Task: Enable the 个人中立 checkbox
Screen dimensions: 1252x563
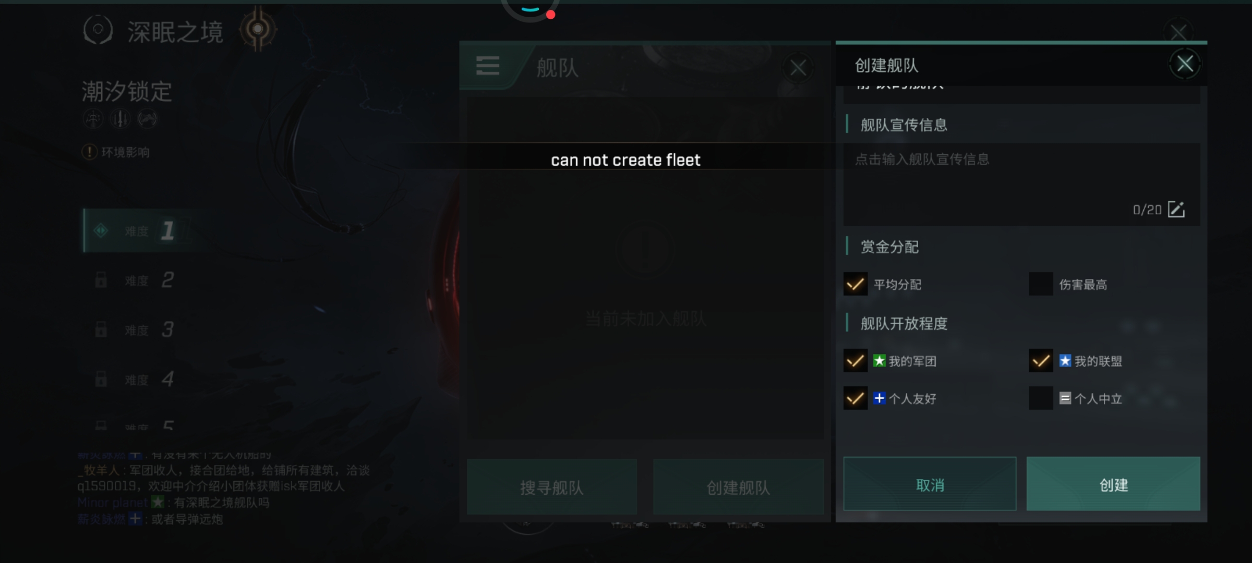Action: [x=1041, y=398]
